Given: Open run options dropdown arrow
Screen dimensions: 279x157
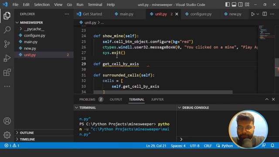Looking at the screenshot, I should click(x=258, y=14).
